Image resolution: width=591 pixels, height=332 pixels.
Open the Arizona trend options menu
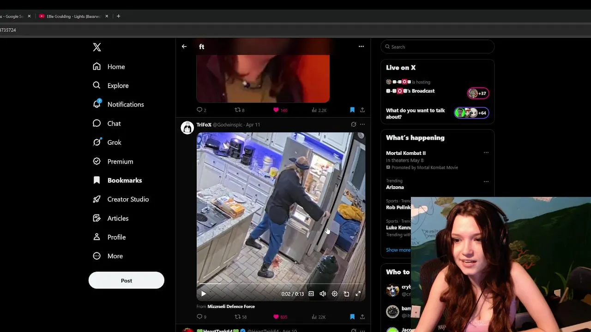[486, 181]
